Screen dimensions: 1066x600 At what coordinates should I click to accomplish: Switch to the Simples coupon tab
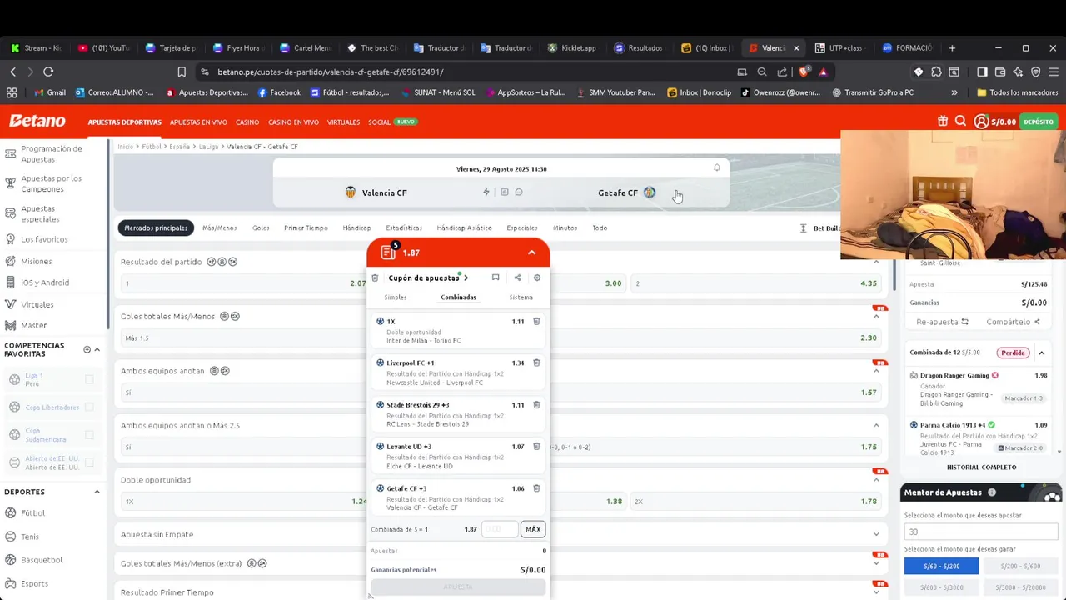tap(396, 297)
